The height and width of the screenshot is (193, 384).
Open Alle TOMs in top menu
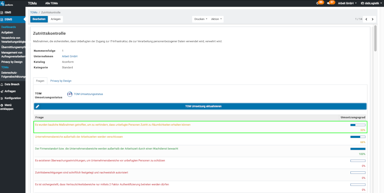point(51,3)
